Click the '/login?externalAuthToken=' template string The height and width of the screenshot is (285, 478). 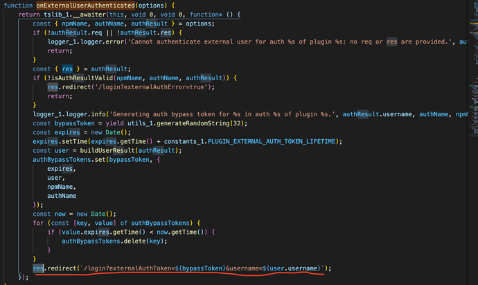(127, 268)
